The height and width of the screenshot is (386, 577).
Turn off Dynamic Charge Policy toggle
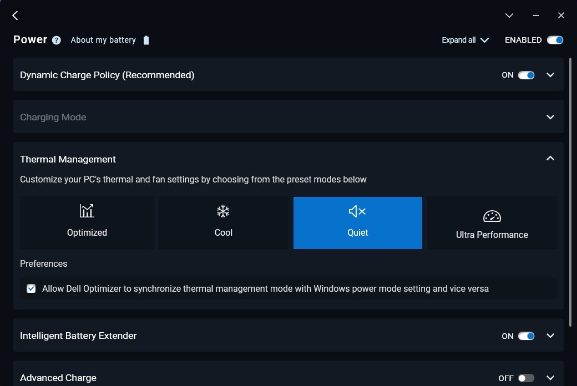point(526,75)
